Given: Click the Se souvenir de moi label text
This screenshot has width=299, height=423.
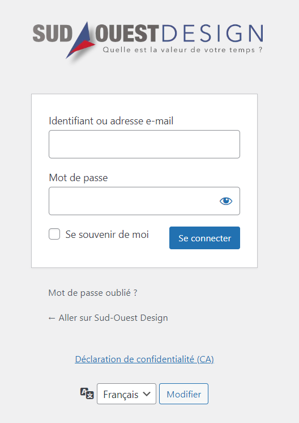Looking at the screenshot, I should click(x=107, y=234).
